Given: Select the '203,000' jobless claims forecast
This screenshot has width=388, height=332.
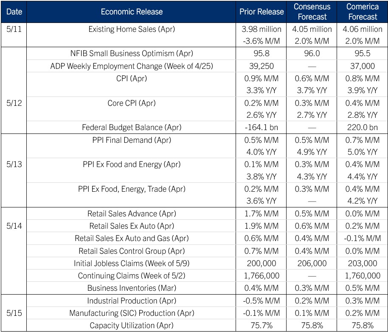Looking at the screenshot, I should pos(362,264).
